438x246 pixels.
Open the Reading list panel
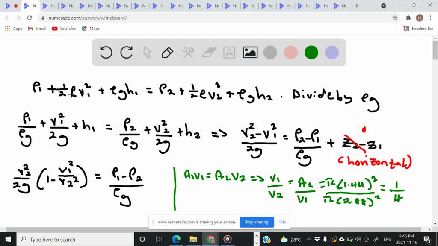click(418, 29)
